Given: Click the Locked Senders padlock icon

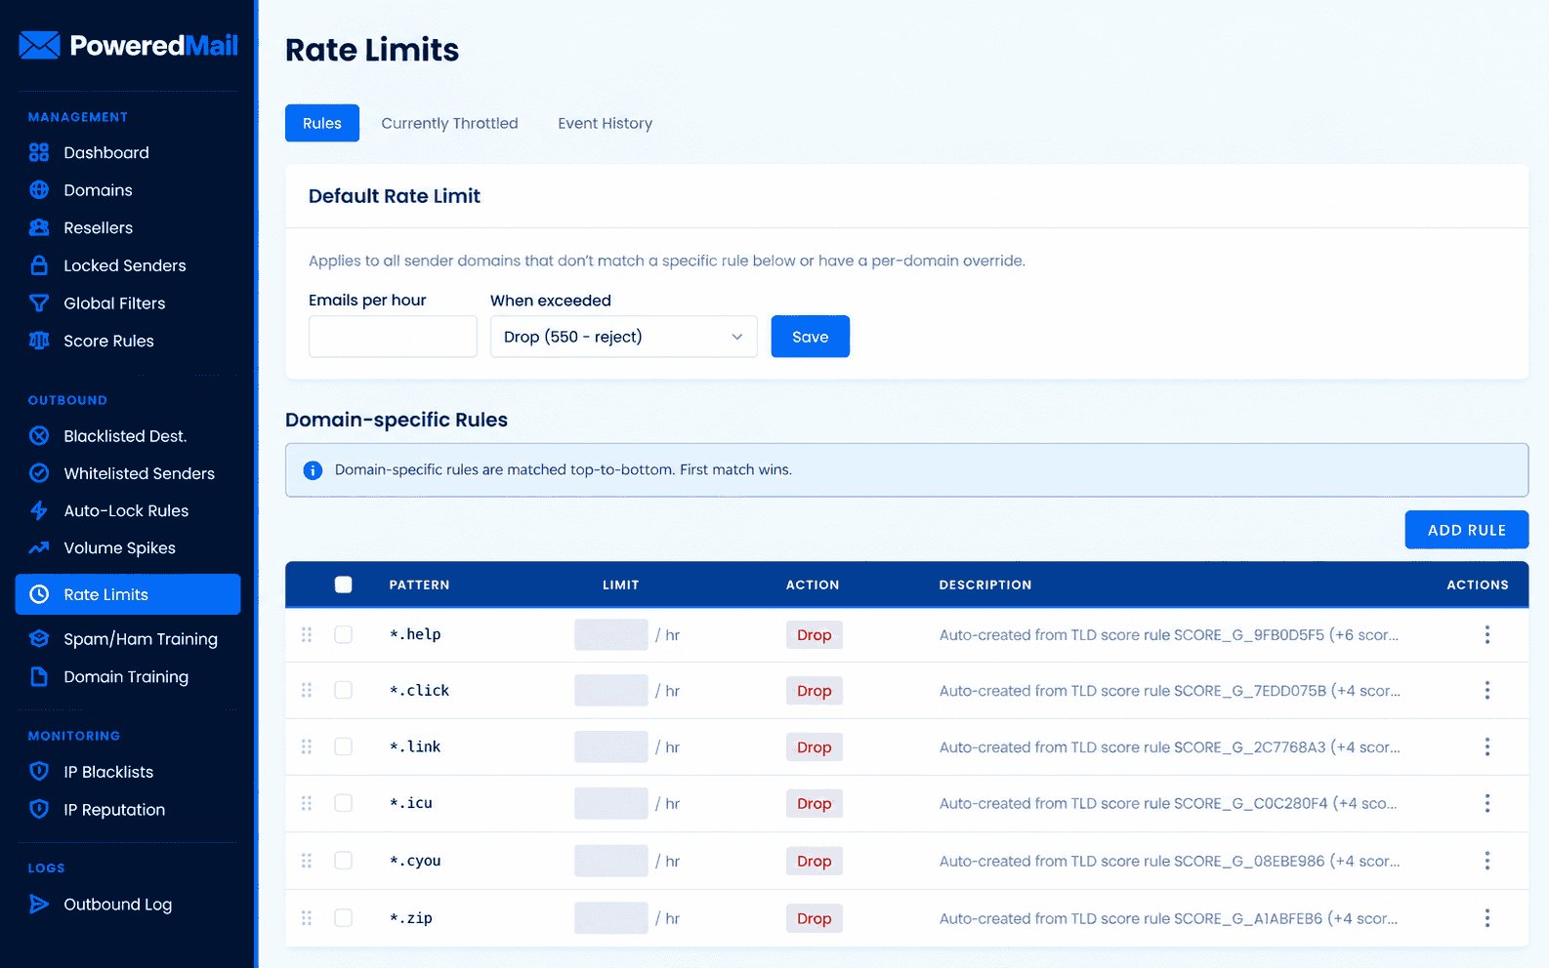Looking at the screenshot, I should click(39, 265).
